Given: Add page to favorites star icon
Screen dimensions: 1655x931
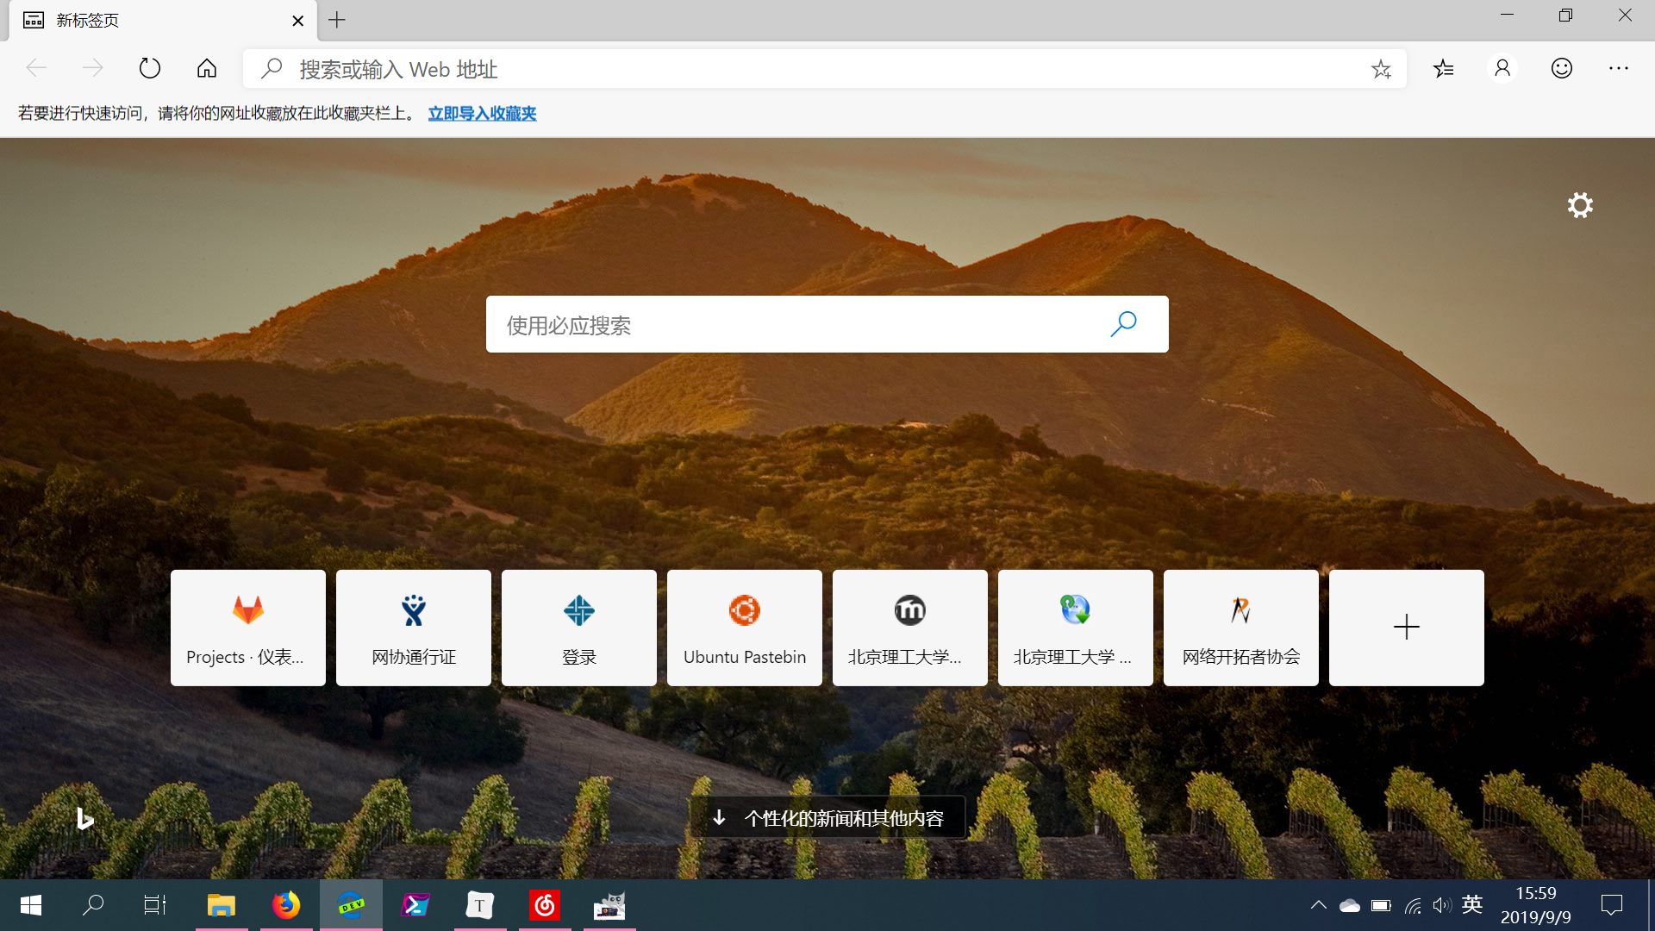Looking at the screenshot, I should 1381,69.
